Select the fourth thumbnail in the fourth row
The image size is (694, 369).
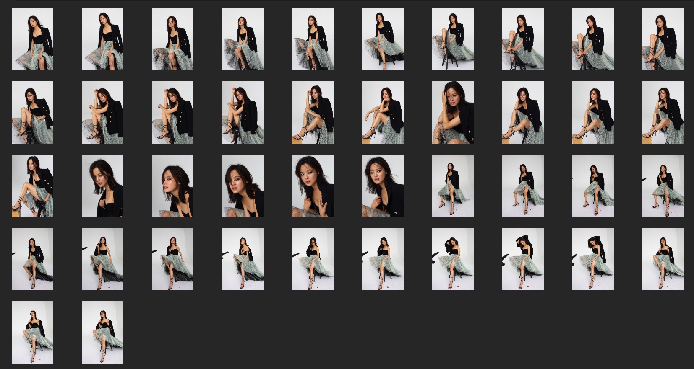tap(243, 259)
